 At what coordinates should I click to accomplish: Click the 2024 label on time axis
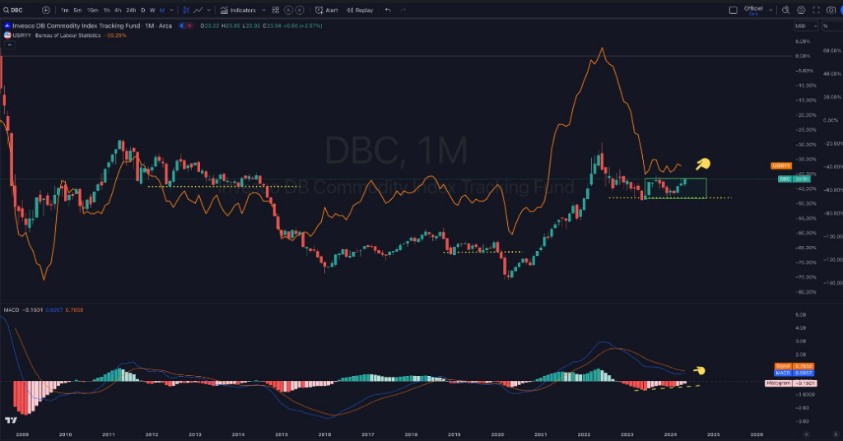670,434
